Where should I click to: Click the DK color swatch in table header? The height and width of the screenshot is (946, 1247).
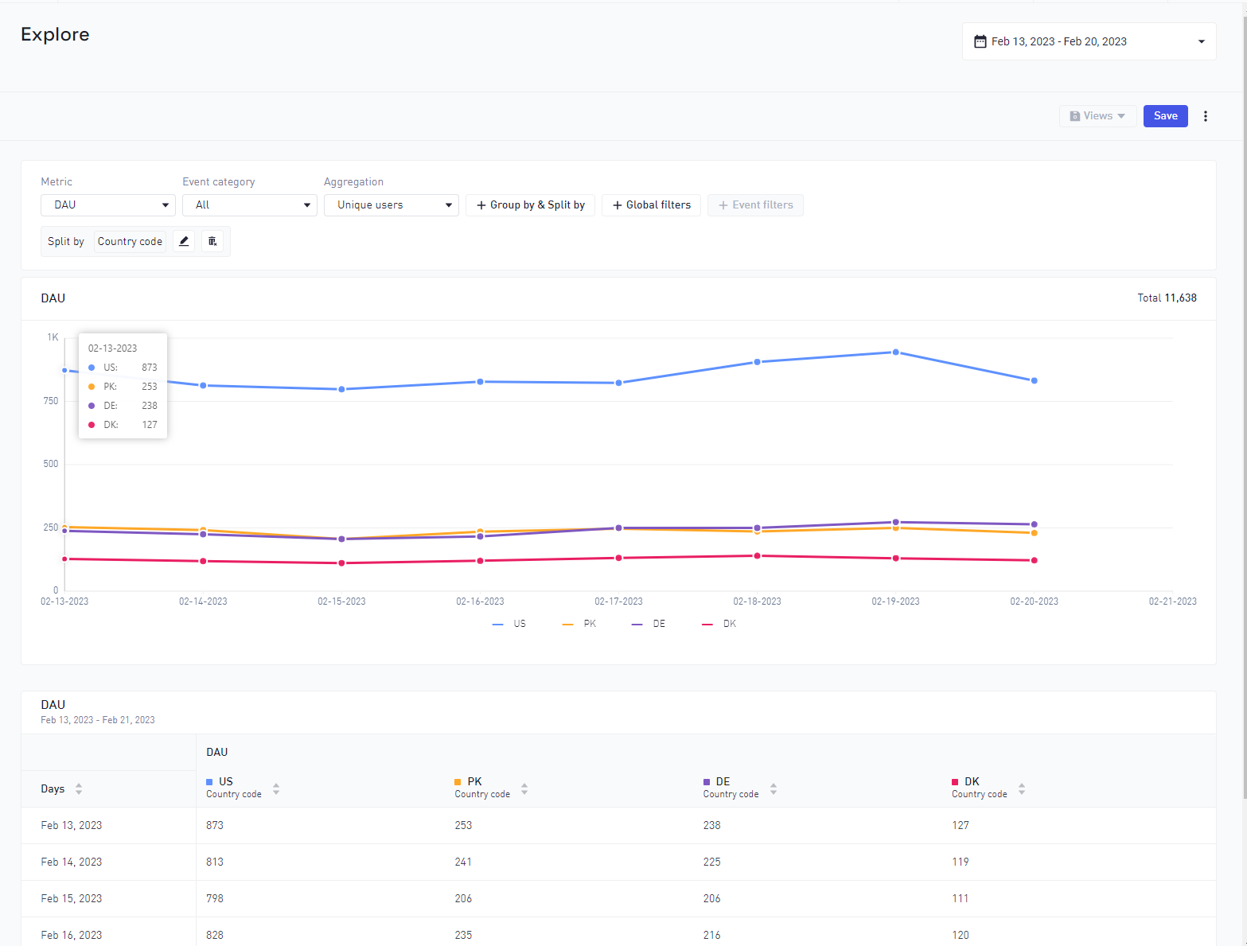(955, 782)
